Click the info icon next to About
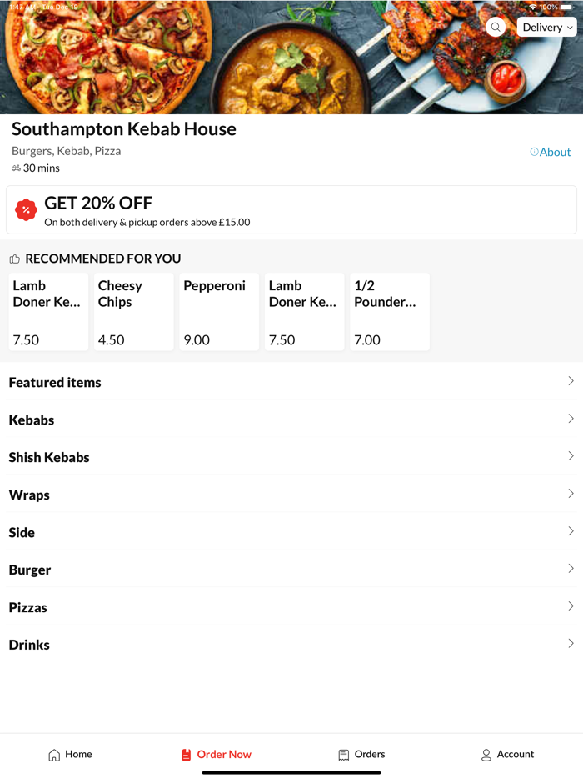The width and height of the screenshot is (583, 779). 533,151
